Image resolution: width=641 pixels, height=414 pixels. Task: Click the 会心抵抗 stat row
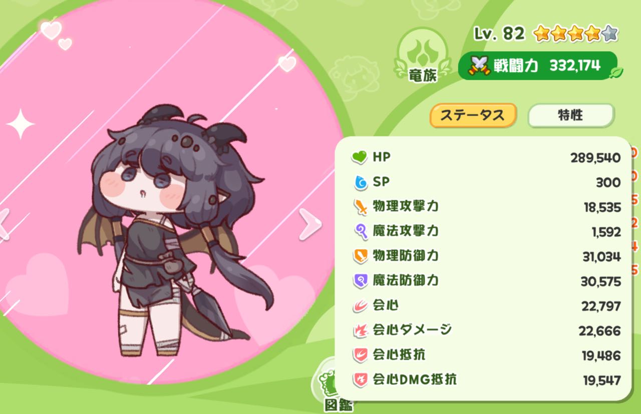(486, 355)
